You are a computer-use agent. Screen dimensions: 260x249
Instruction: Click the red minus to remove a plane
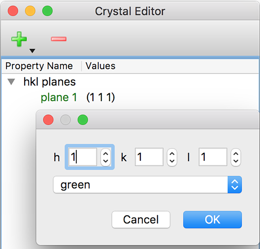point(58,39)
